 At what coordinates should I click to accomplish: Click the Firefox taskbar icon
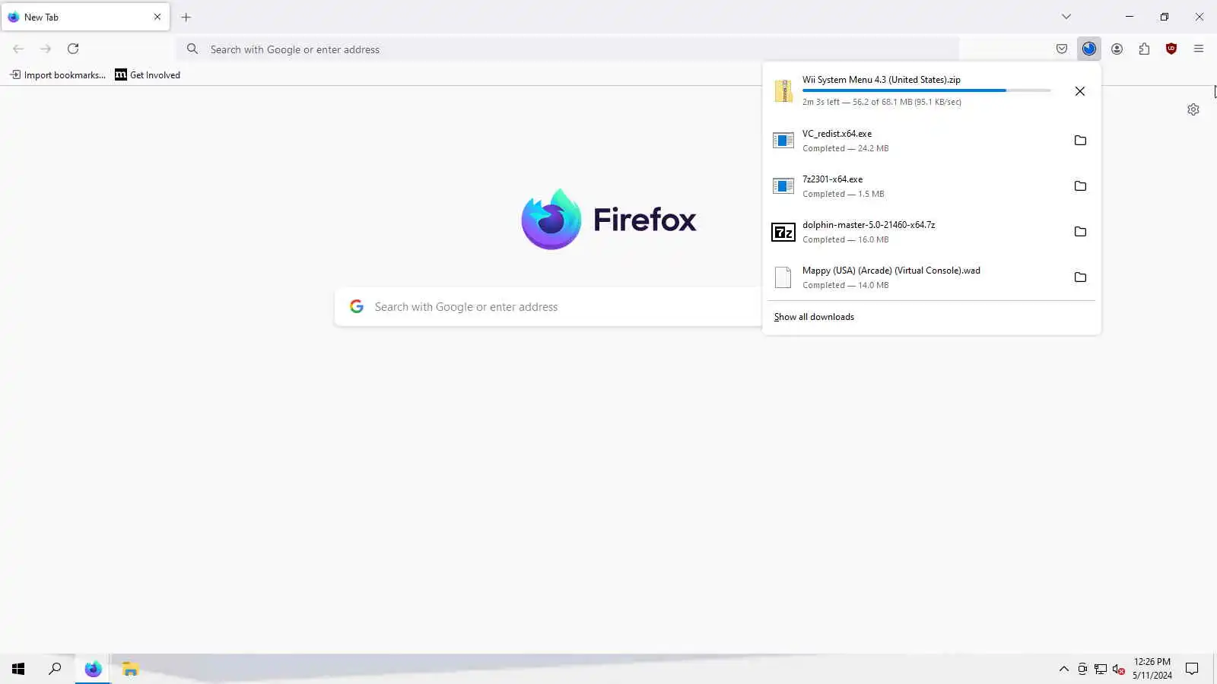point(93,669)
